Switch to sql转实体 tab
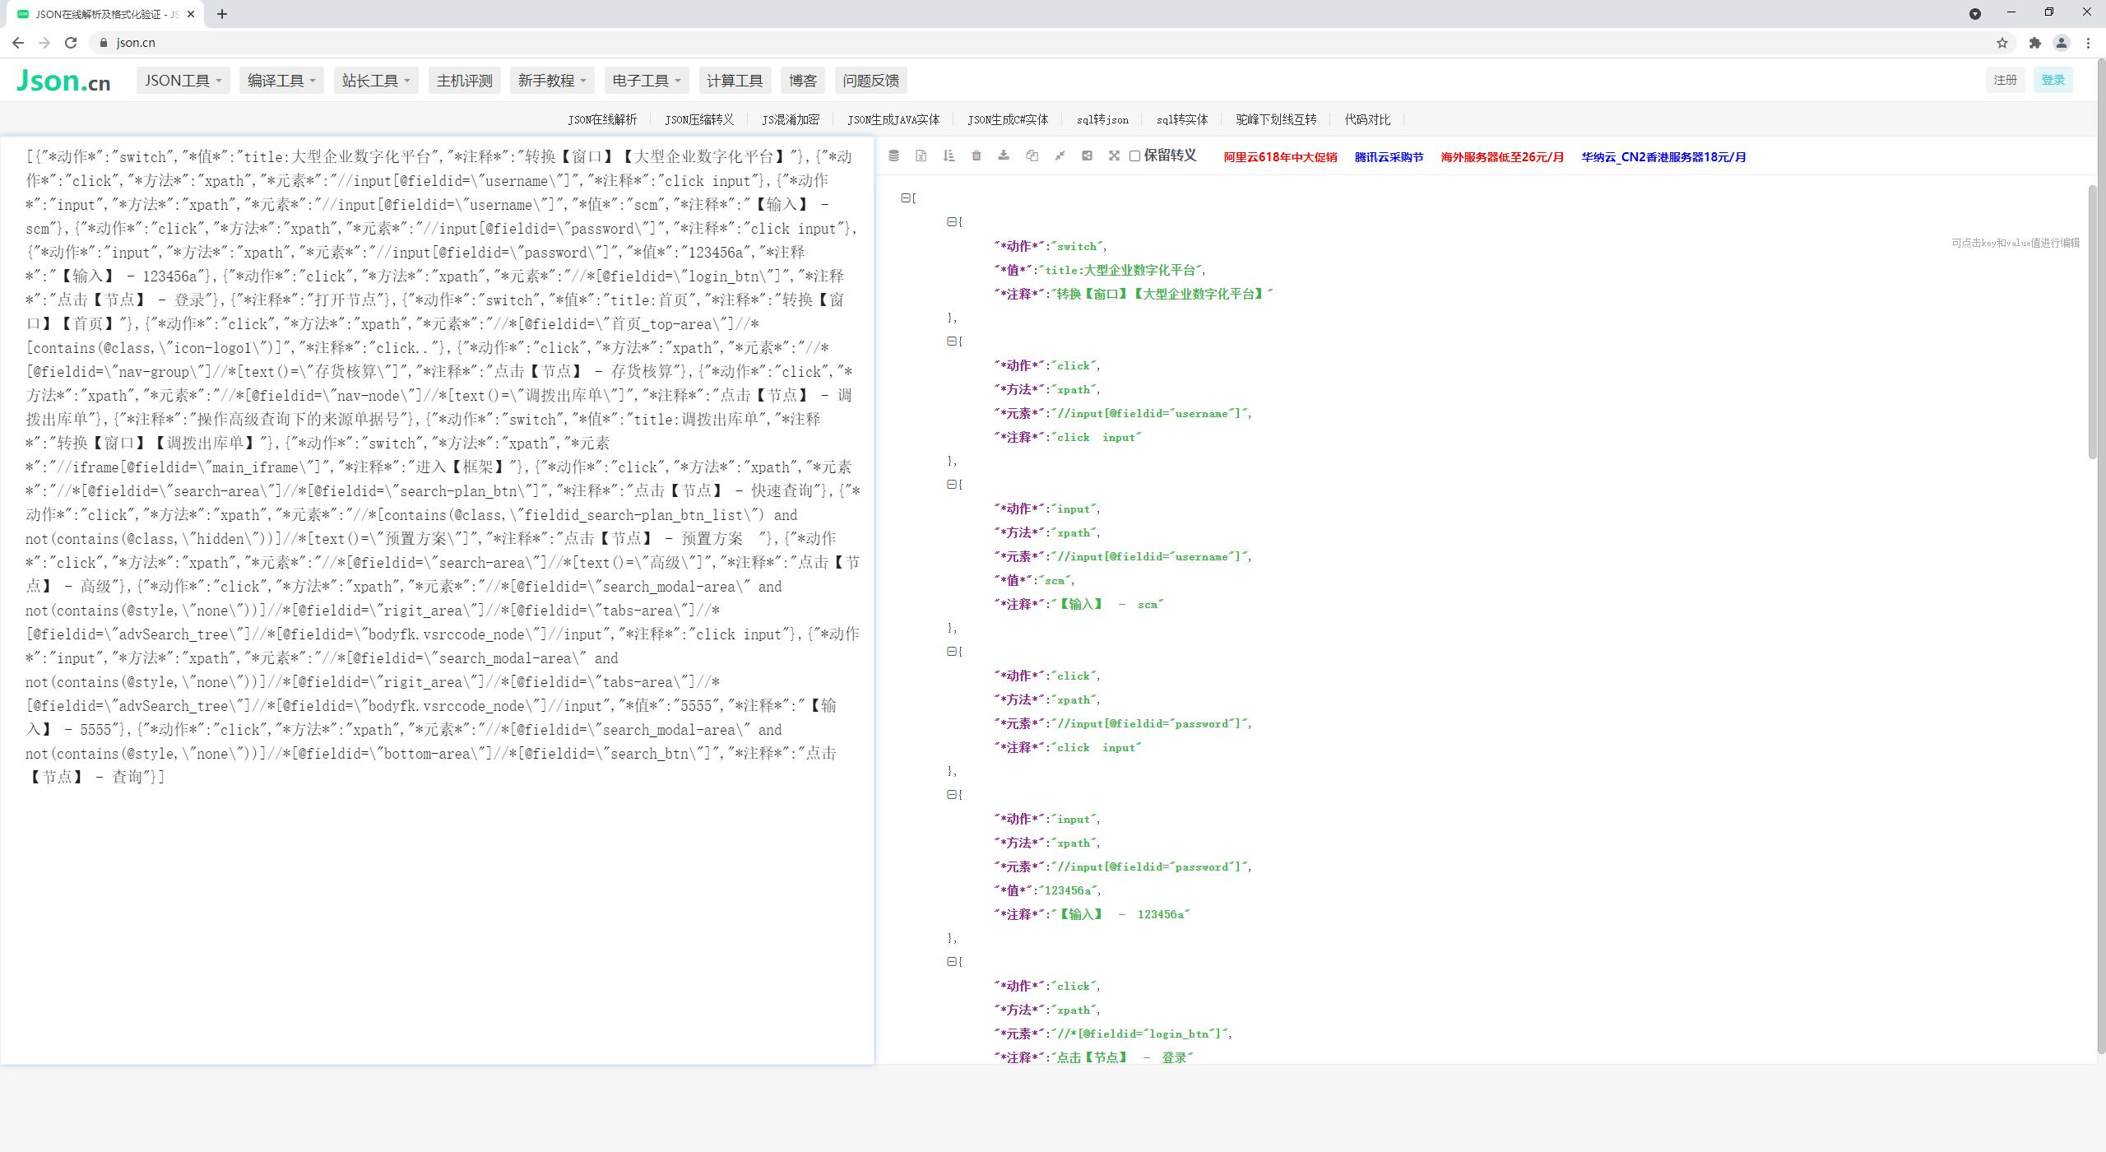 point(1182,120)
